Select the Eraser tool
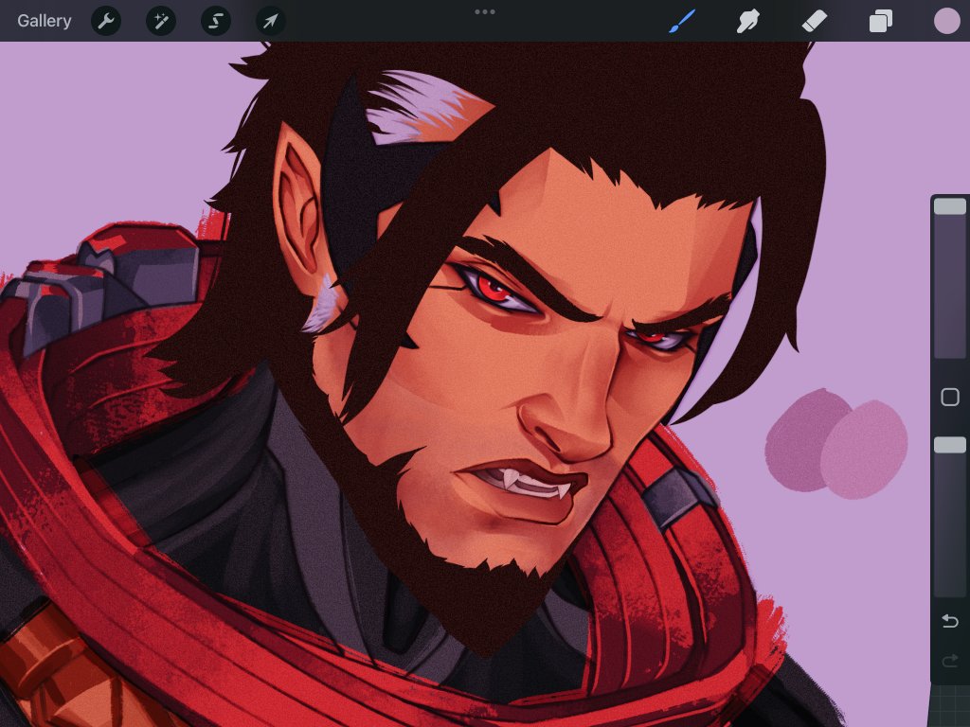Screen dimensions: 970x727 814,22
